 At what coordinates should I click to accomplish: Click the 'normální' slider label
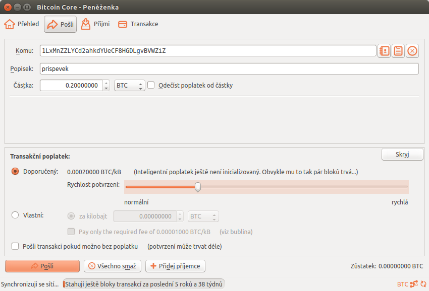[136, 202]
